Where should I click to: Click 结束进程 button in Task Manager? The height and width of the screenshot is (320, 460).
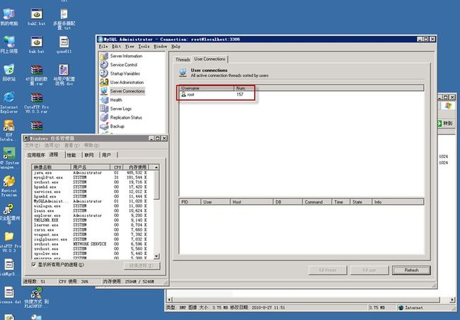coord(142,265)
